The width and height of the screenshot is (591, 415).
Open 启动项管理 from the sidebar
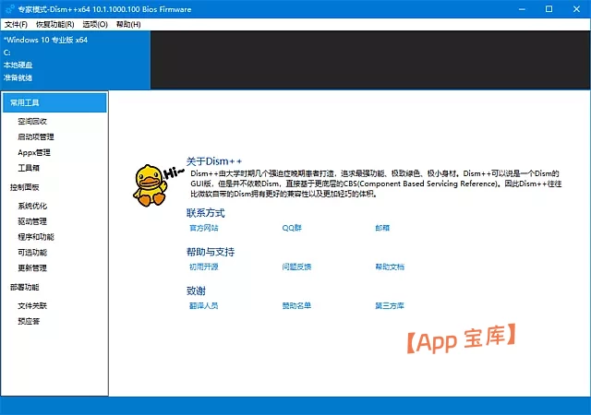(x=36, y=136)
